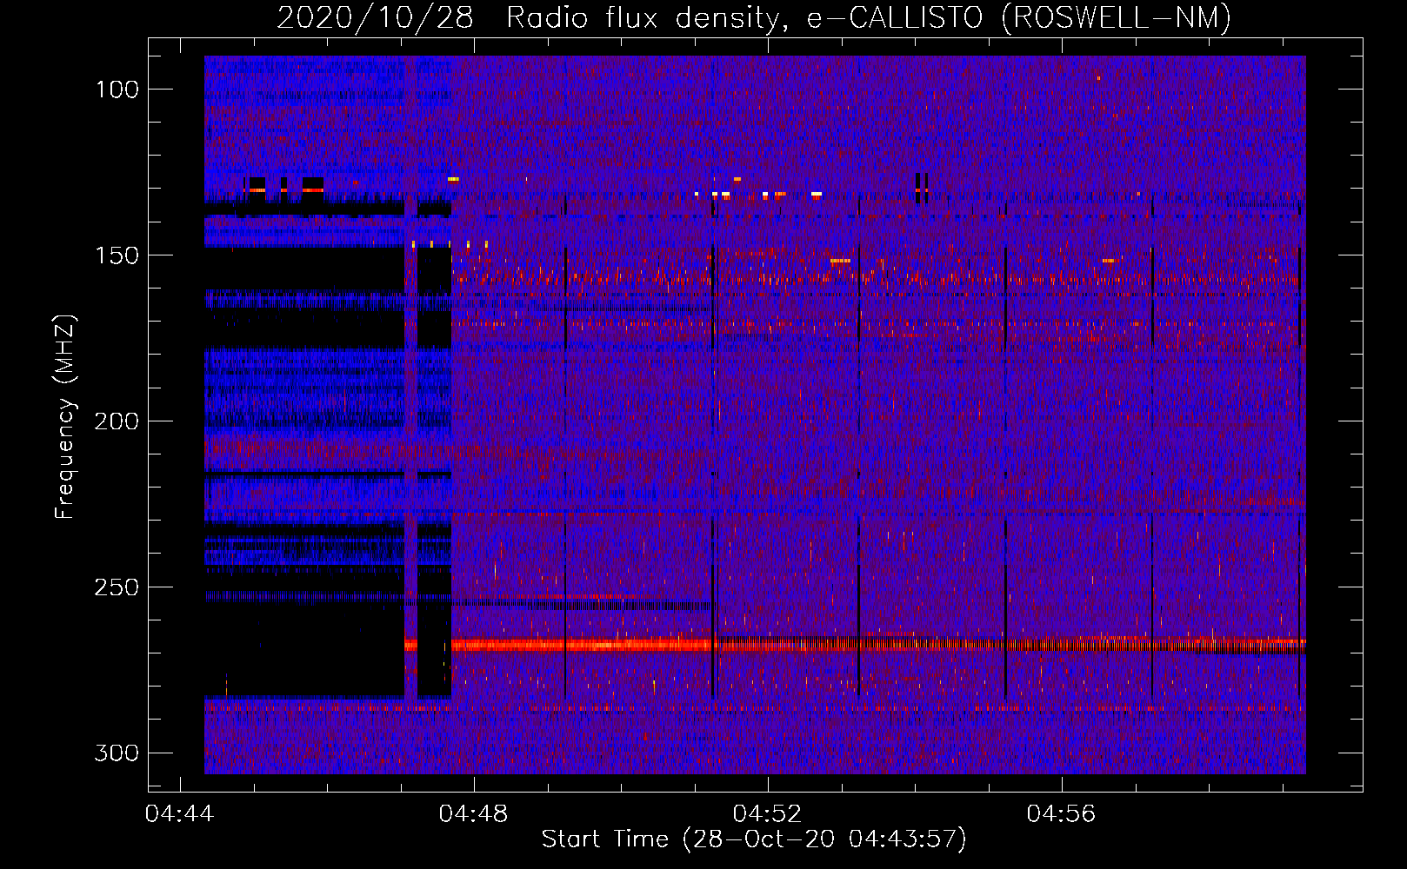This screenshot has width=1407, height=869.
Task: Click the 04:48 time tick label
Action: (x=473, y=814)
